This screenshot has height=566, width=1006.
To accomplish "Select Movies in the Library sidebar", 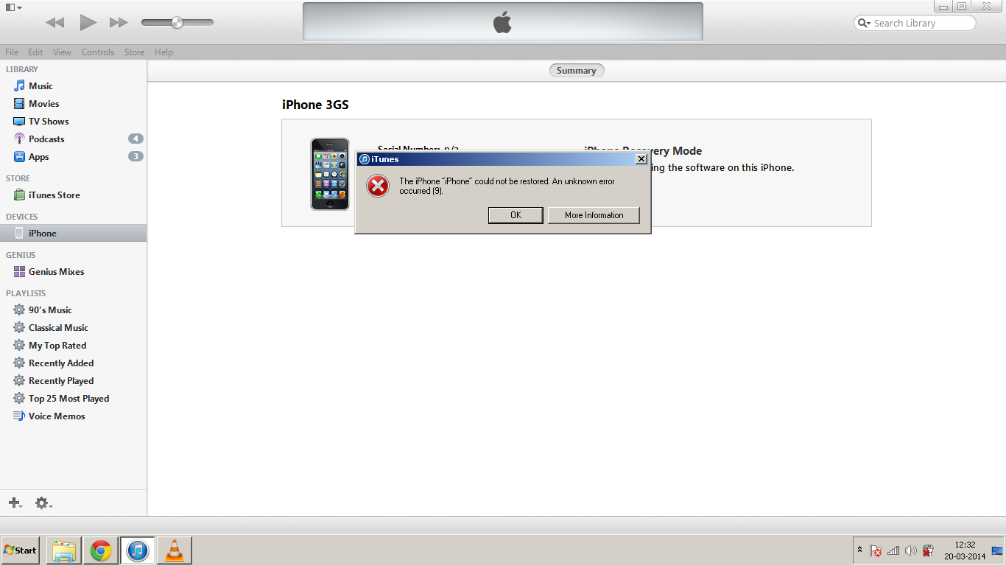I will (x=74, y=104).
